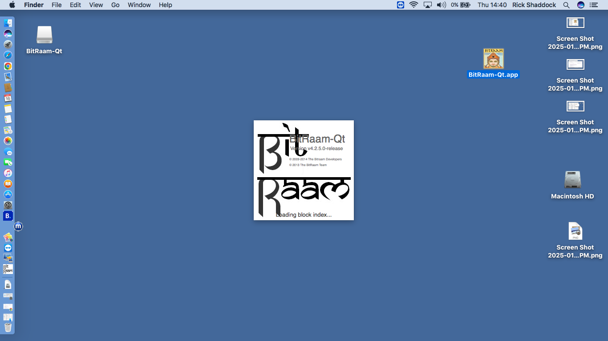Open Google Chrome from the Dock
Viewport: 608px width, 341px height.
8,66
